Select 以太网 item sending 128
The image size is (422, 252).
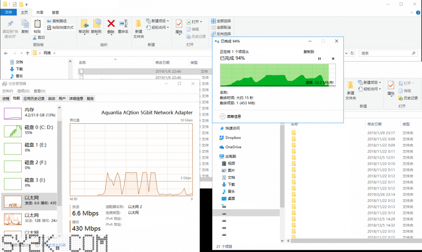29,219
